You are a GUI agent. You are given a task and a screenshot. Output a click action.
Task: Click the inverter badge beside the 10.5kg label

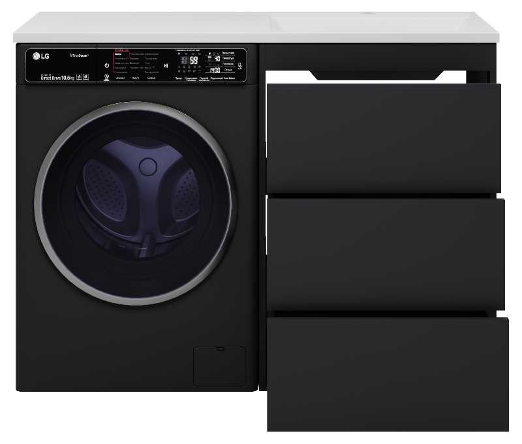point(79,76)
